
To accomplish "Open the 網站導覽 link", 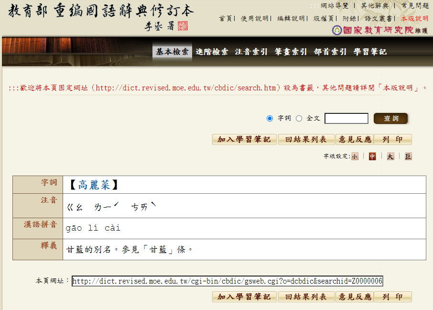I will coord(335,6).
